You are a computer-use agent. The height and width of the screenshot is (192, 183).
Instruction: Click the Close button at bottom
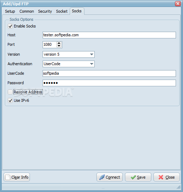(x=166, y=177)
